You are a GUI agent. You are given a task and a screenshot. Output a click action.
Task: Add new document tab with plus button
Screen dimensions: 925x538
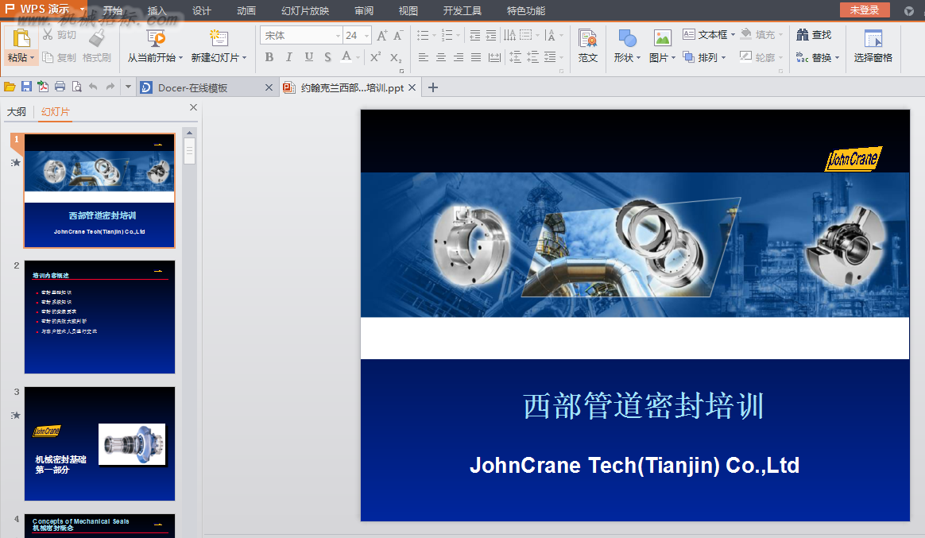[x=432, y=87]
